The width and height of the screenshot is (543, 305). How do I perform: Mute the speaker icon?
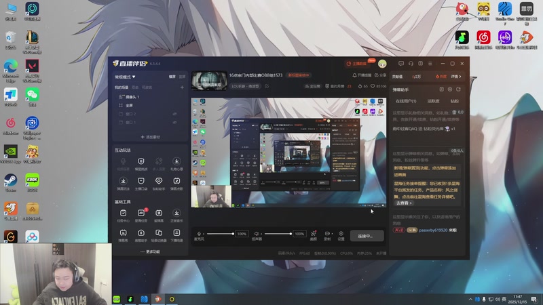coord(257,234)
